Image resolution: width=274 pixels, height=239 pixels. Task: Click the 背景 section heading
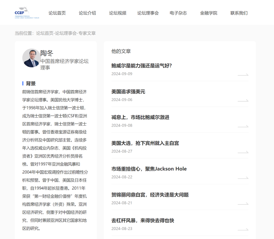(x=31, y=83)
